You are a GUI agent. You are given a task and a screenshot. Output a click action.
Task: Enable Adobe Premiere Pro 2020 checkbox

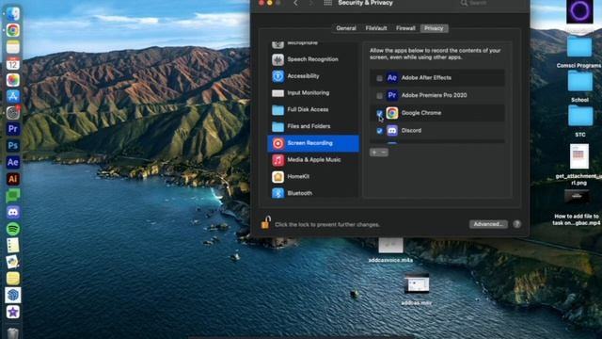pyautogui.click(x=379, y=96)
